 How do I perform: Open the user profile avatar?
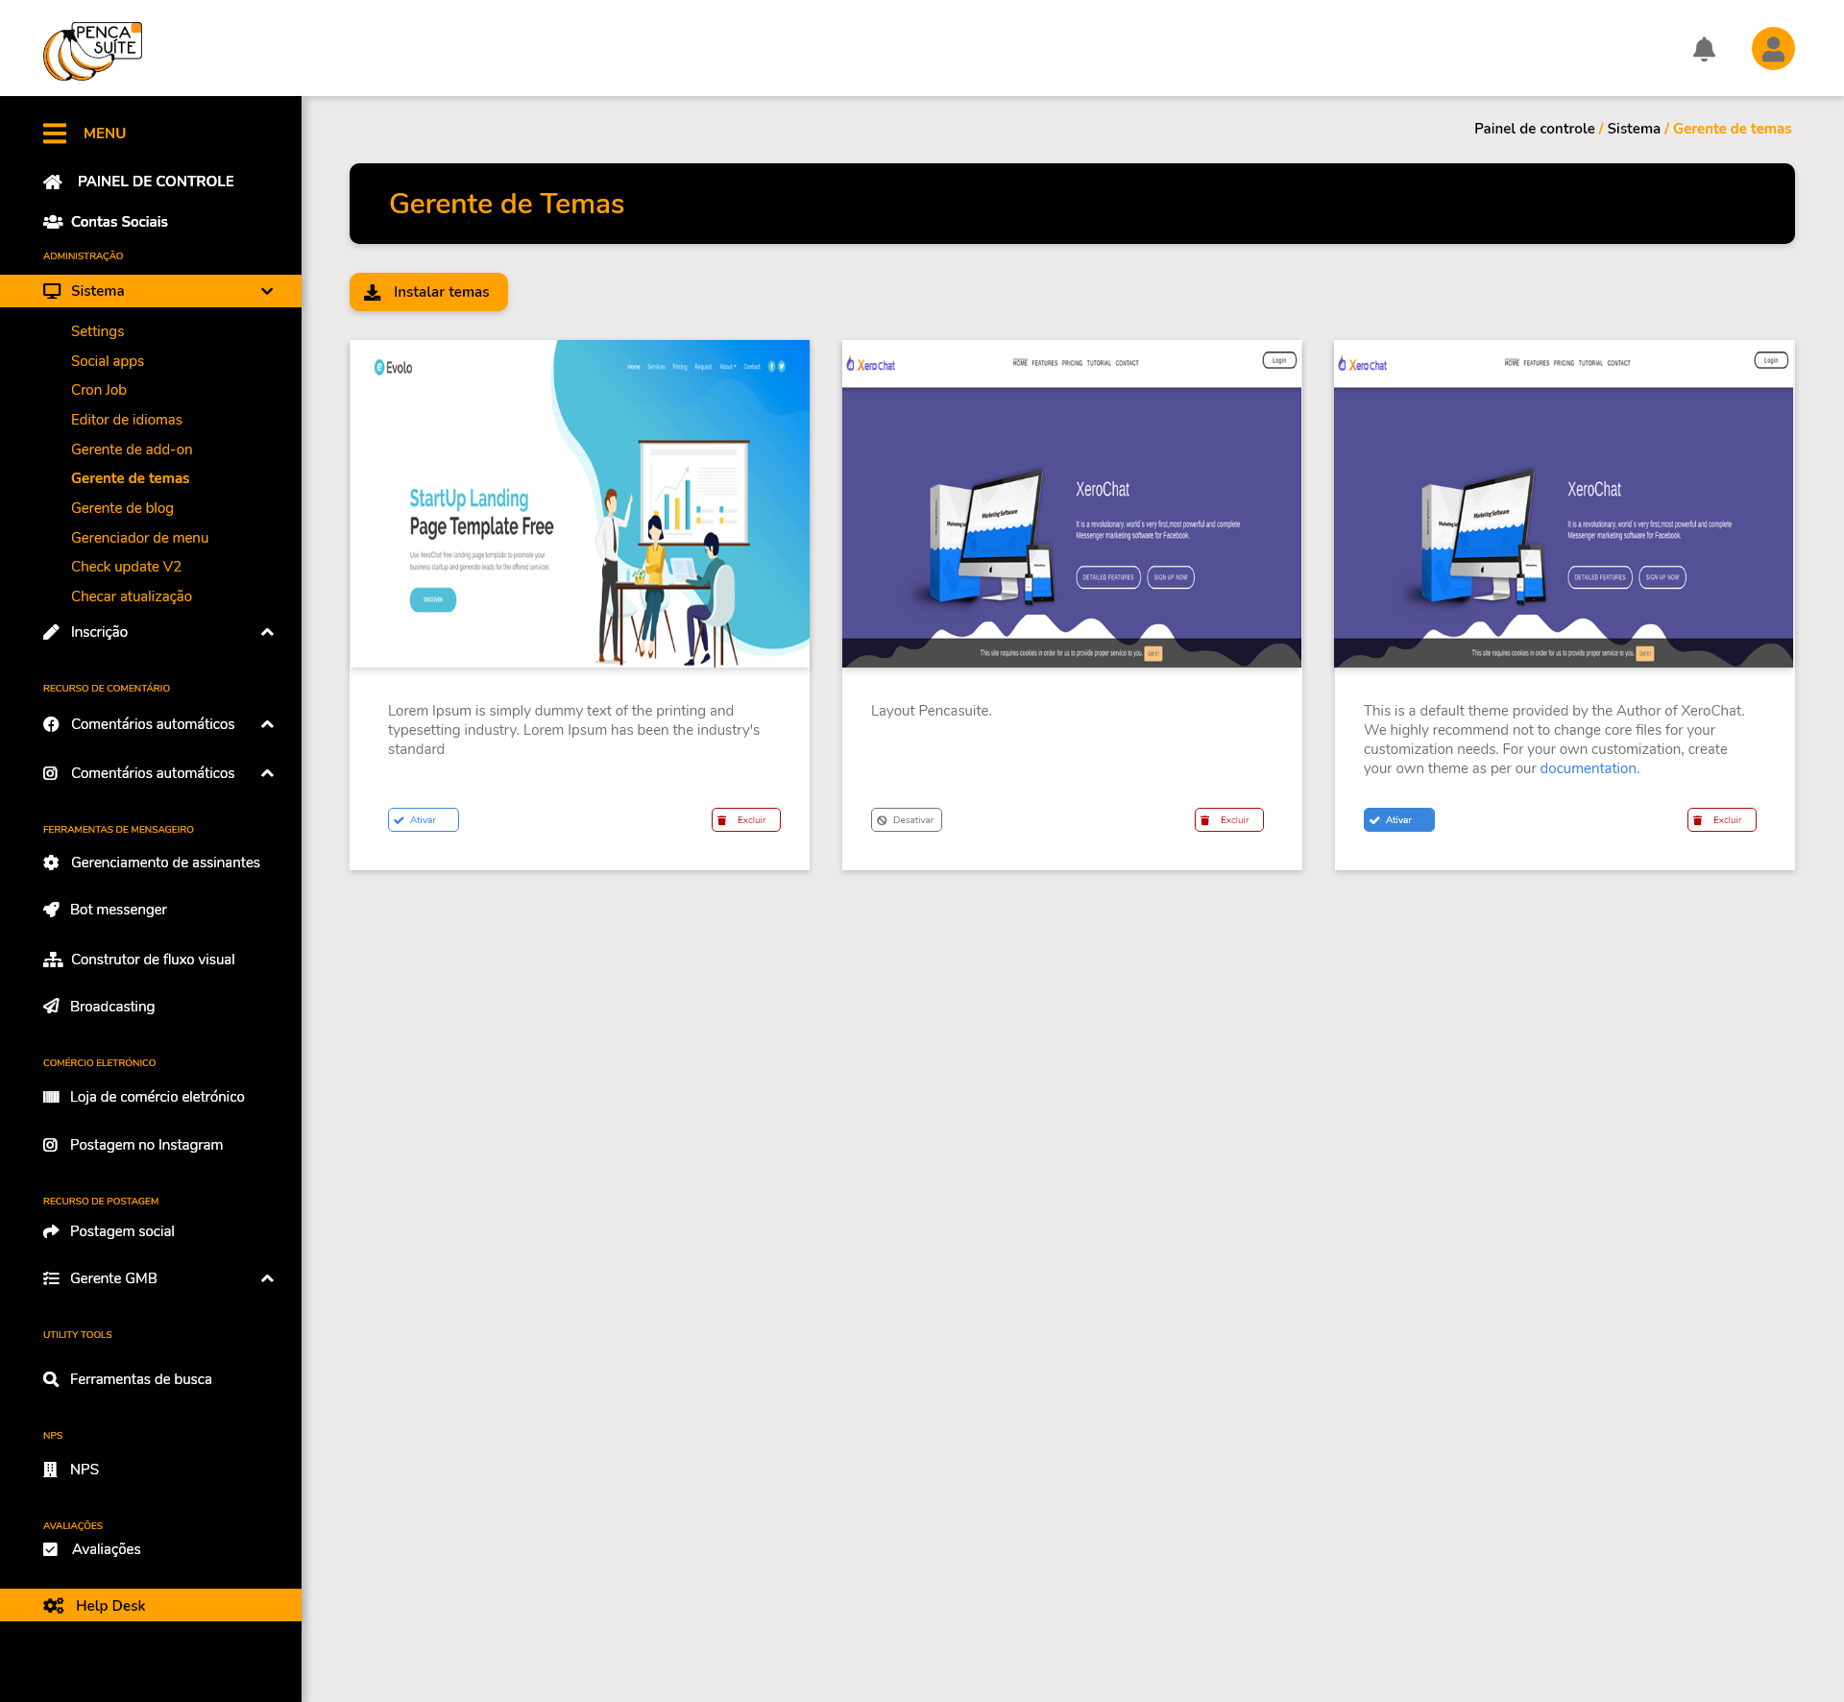(1773, 49)
